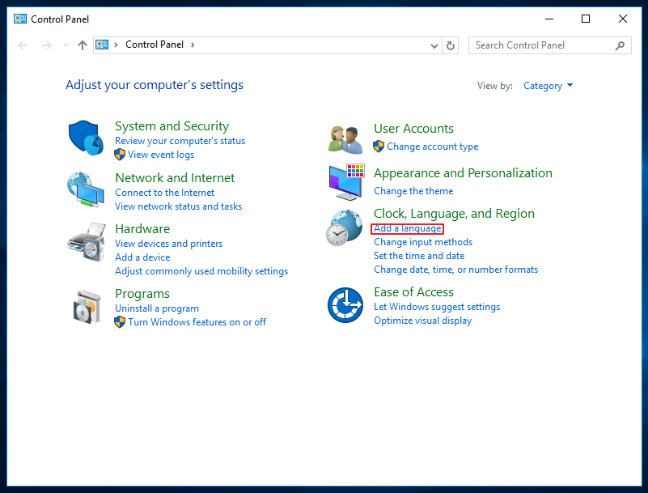Screen dimensions: 648x493
Task: Refresh the Control Panel view
Action: click(x=451, y=45)
